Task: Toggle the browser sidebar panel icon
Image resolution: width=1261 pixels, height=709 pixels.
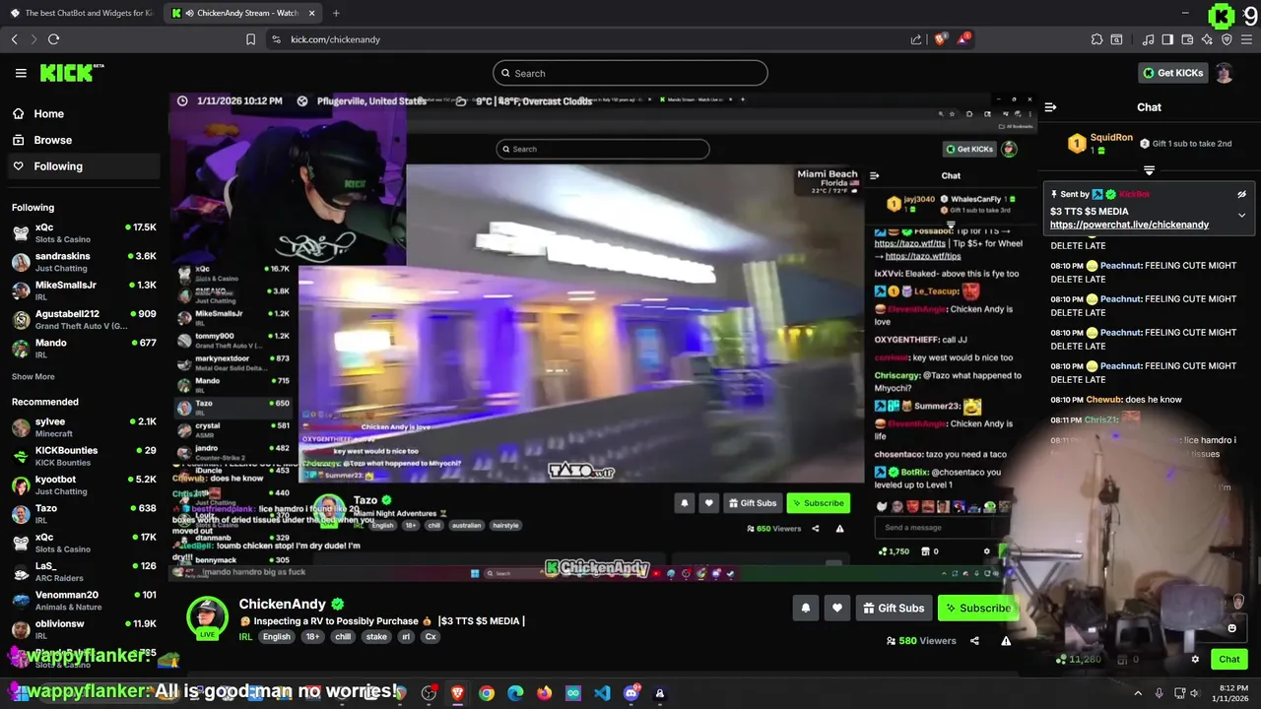Action: (1167, 39)
